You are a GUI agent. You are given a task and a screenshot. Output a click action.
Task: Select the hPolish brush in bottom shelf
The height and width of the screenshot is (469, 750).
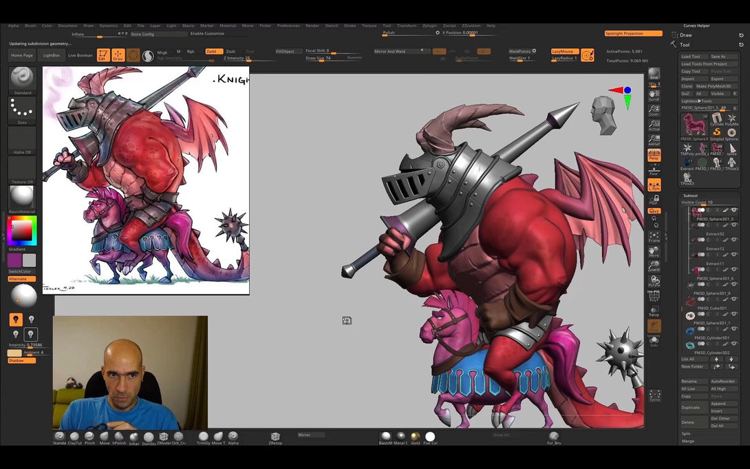(118, 438)
